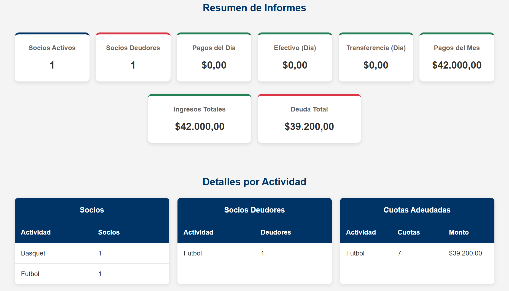The width and height of the screenshot is (509, 291).
Task: Select the Socios Deudores summary card
Action: coord(133,57)
